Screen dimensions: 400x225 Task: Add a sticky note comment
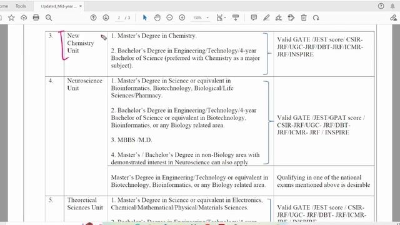coord(254,17)
